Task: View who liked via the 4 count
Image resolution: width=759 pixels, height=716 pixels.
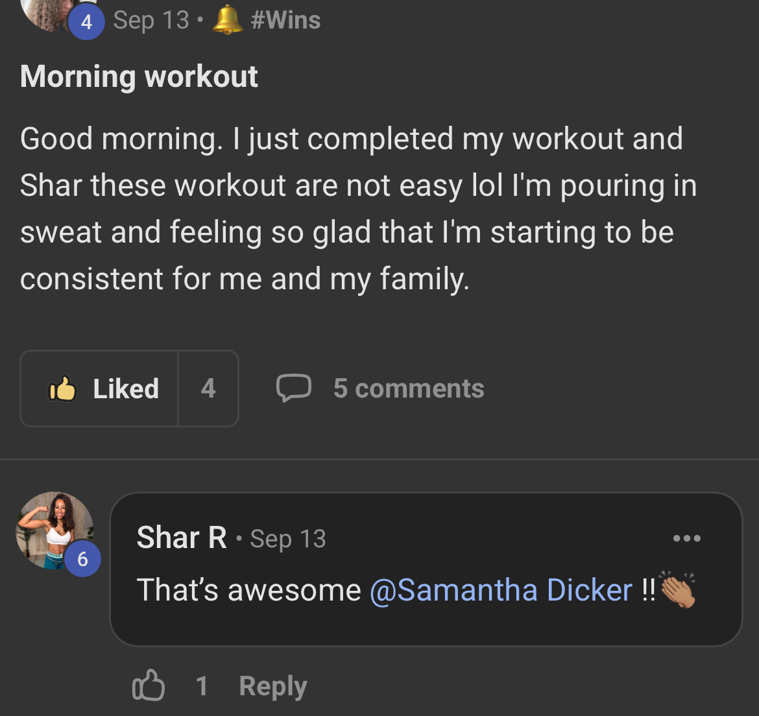Action: pos(208,388)
